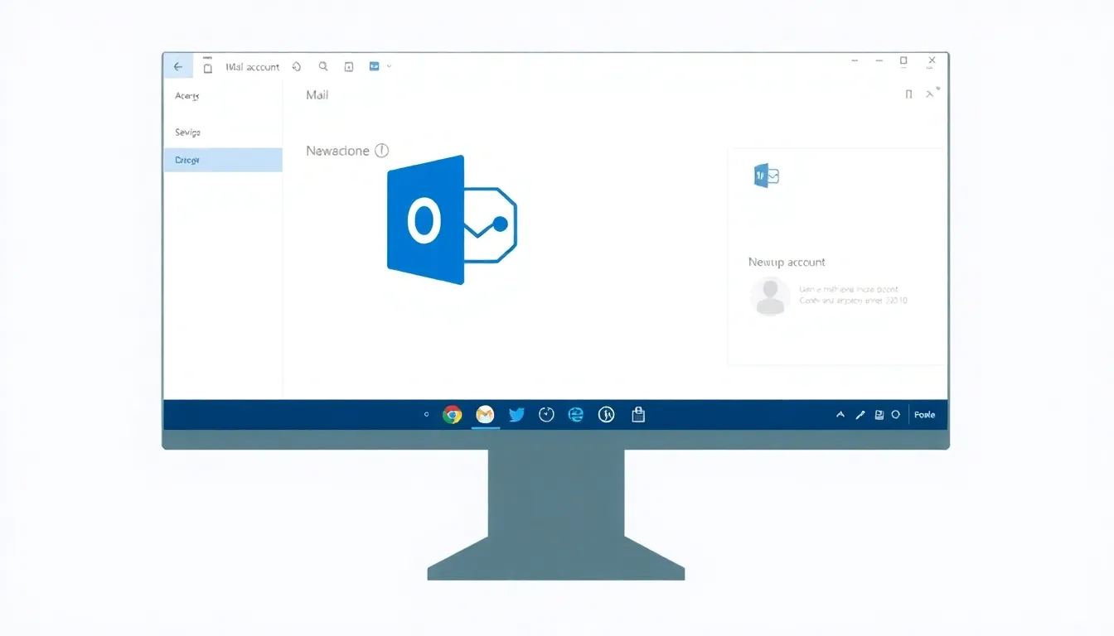This screenshot has width=1114, height=636.
Task: Click the clock icon in the taskbar
Action: (546, 415)
